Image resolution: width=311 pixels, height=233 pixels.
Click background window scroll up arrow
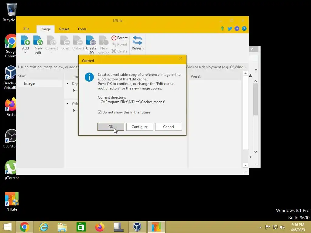click(256, 81)
